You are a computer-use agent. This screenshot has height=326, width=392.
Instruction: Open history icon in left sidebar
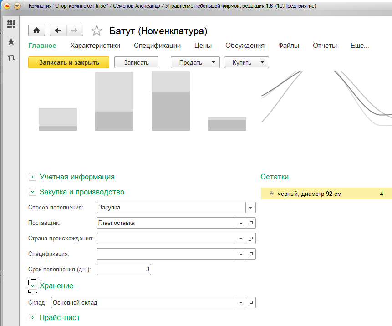point(11,58)
